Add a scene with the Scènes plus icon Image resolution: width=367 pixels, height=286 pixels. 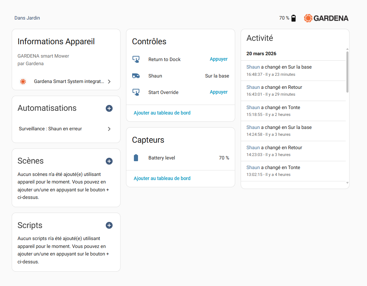point(109,161)
